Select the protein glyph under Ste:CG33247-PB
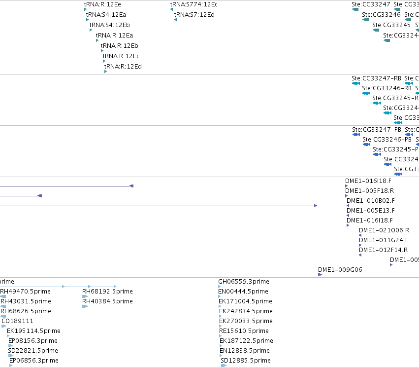 [356, 135]
